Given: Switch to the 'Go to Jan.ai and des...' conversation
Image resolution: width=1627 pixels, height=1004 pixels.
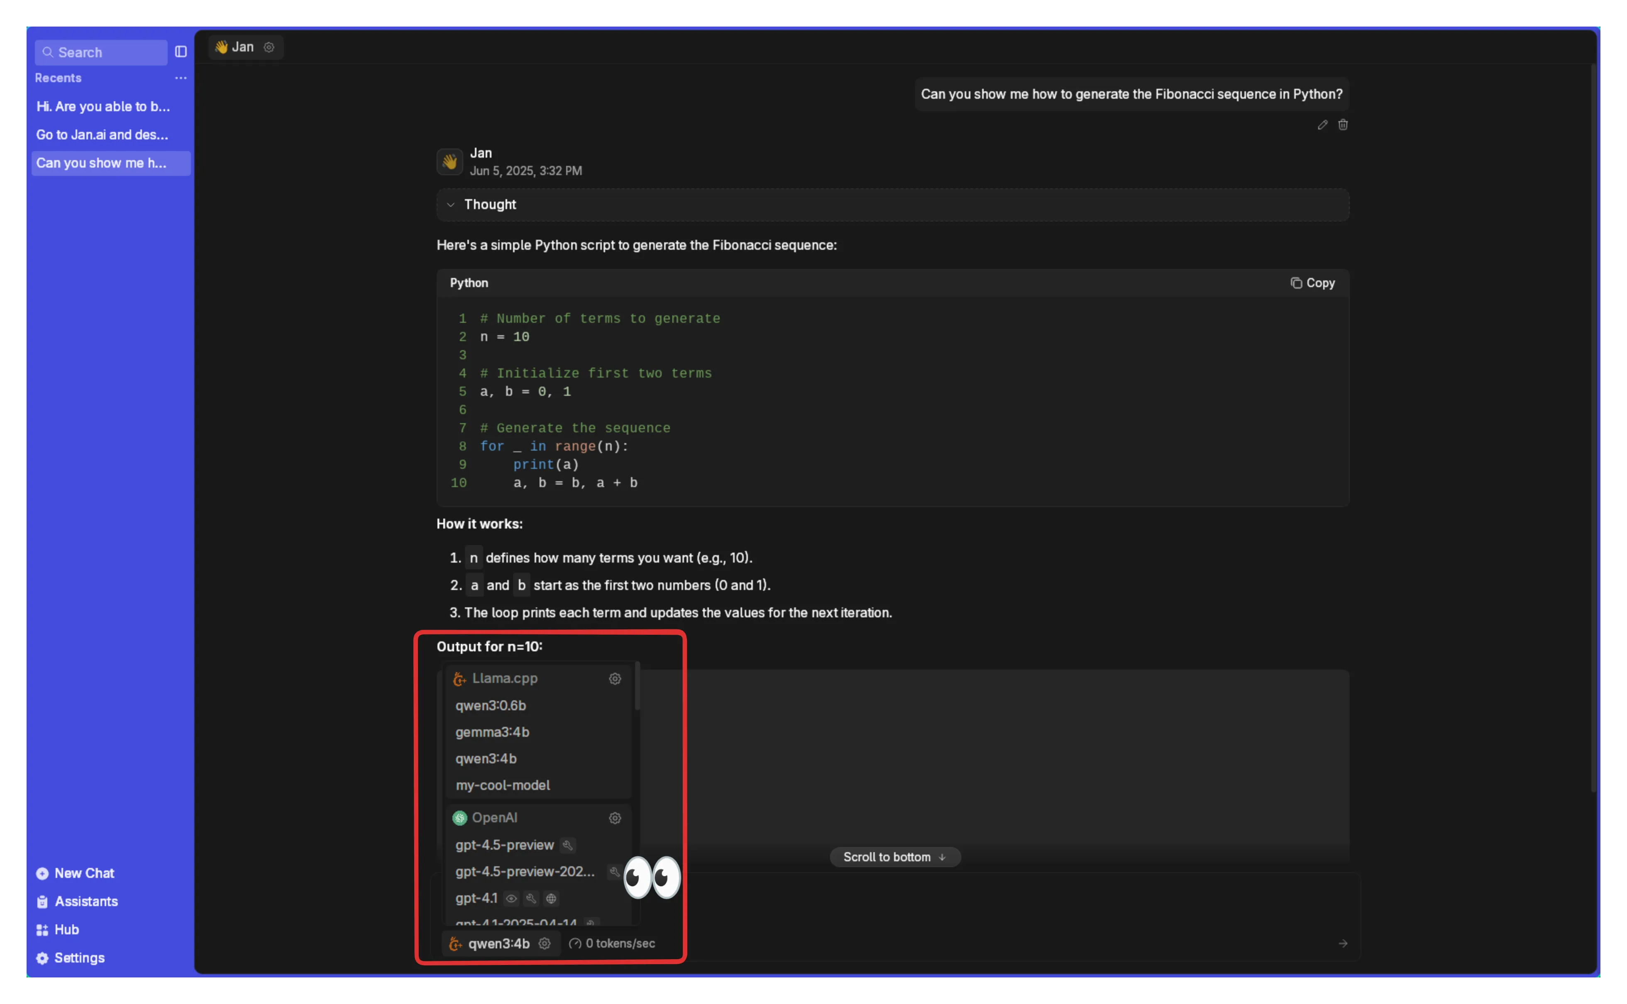Looking at the screenshot, I should (102, 135).
